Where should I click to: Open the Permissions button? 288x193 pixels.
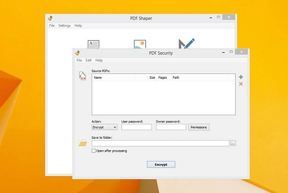199,127
